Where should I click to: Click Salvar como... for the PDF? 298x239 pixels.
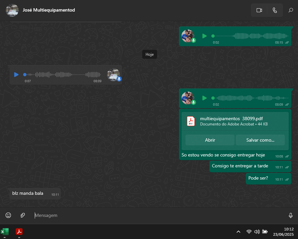click(260, 140)
